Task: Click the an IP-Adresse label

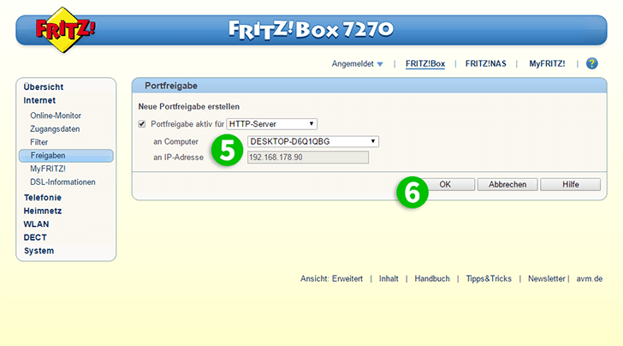Action: (178, 158)
